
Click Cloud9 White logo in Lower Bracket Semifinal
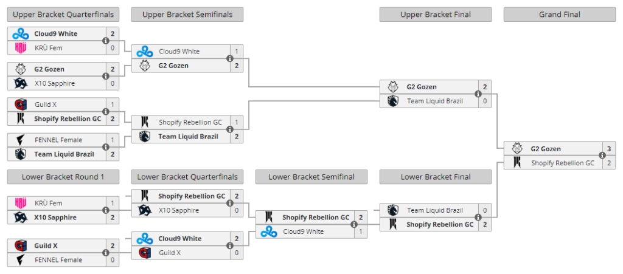coord(269,231)
